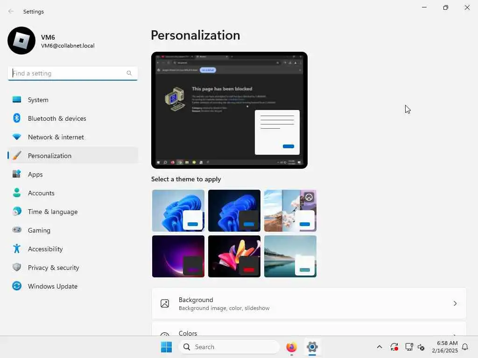The height and width of the screenshot is (358, 478).
Task: Apply the lake Sunrise theme
Action: [290, 256]
